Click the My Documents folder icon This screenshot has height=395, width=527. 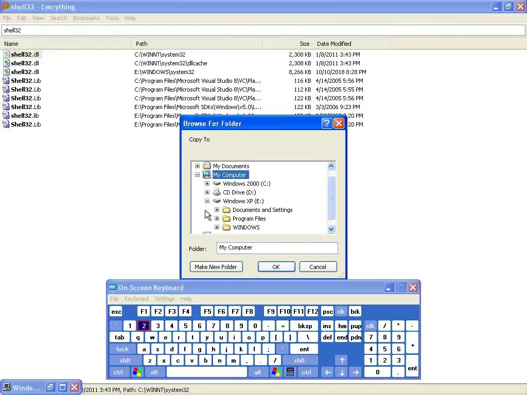click(207, 166)
